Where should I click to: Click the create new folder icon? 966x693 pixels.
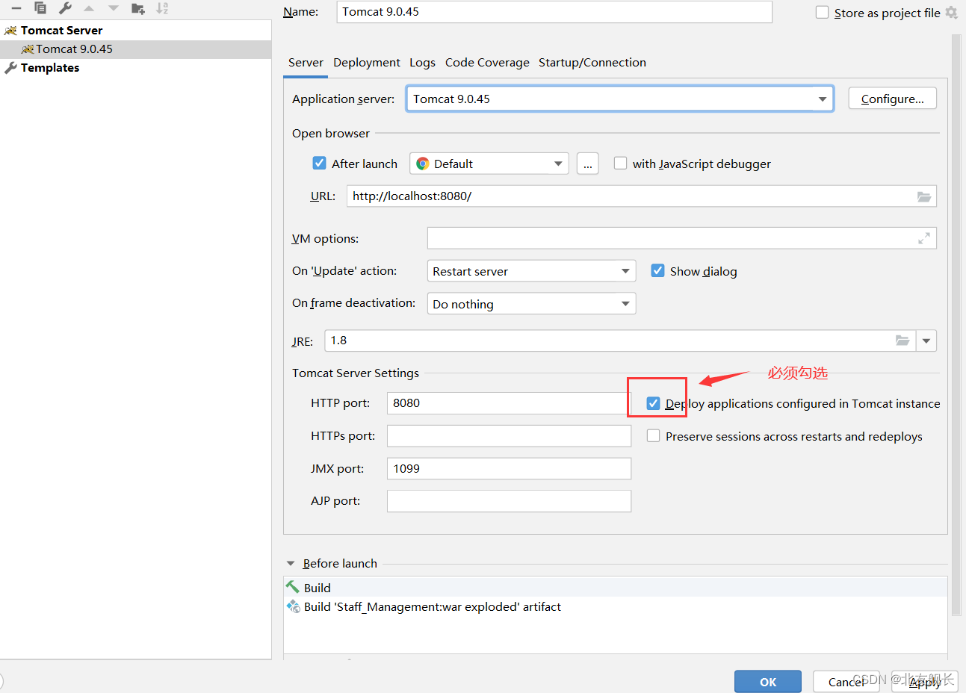(137, 8)
